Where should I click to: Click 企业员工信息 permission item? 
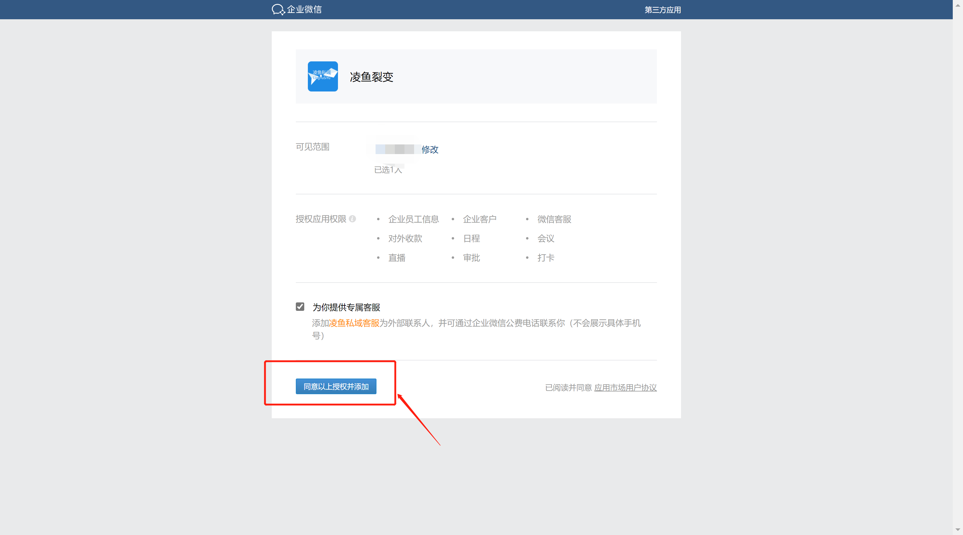(413, 219)
